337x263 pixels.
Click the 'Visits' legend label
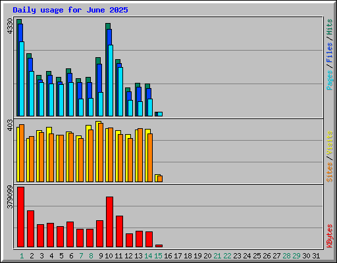point(329,143)
